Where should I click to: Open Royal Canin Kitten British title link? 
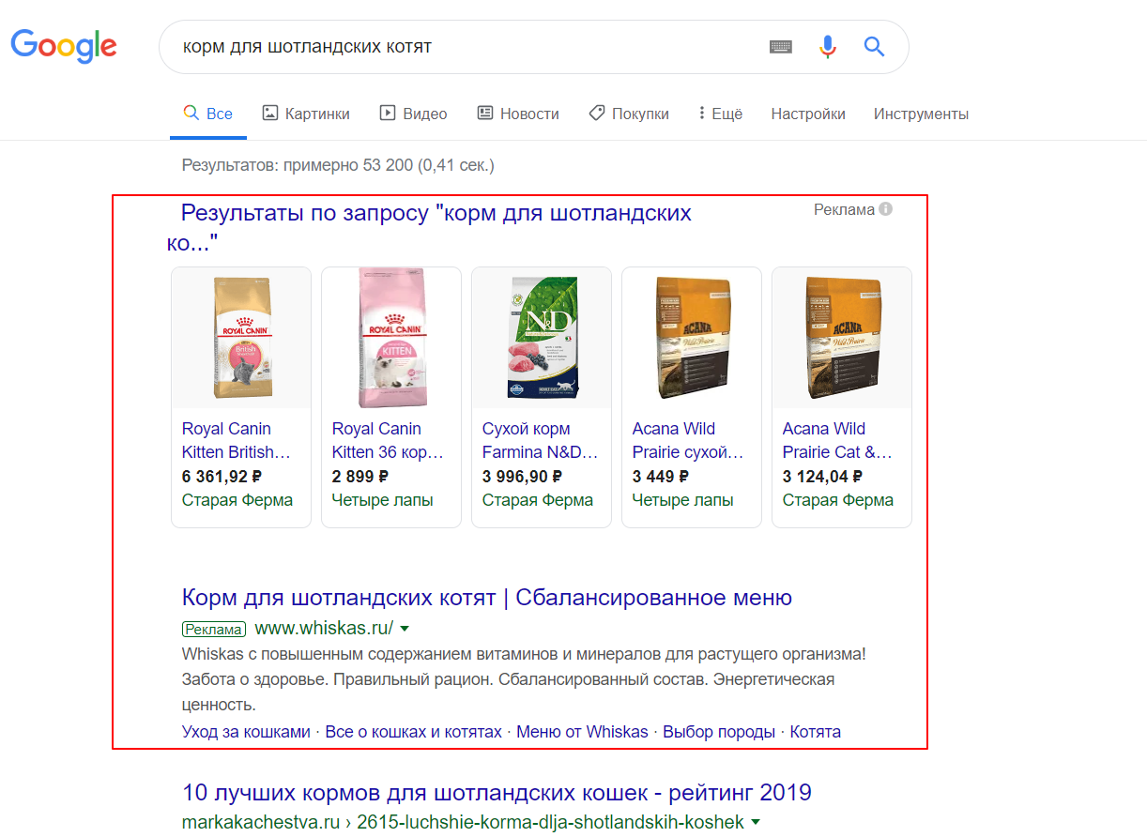(237, 440)
